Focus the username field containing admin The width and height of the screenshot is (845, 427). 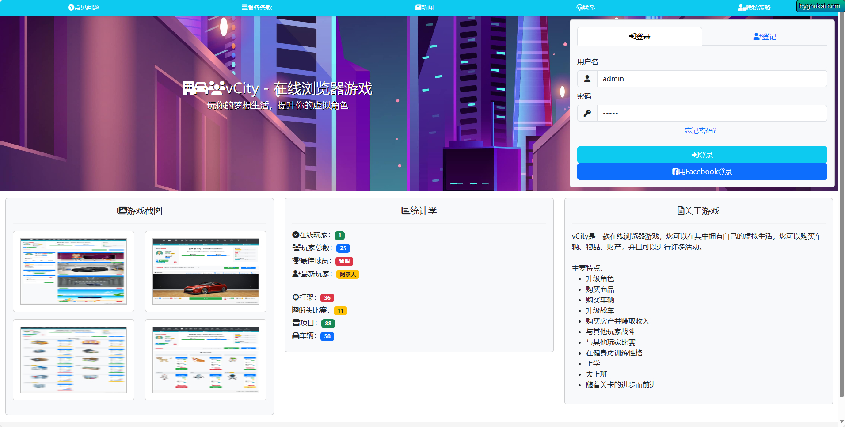point(712,79)
